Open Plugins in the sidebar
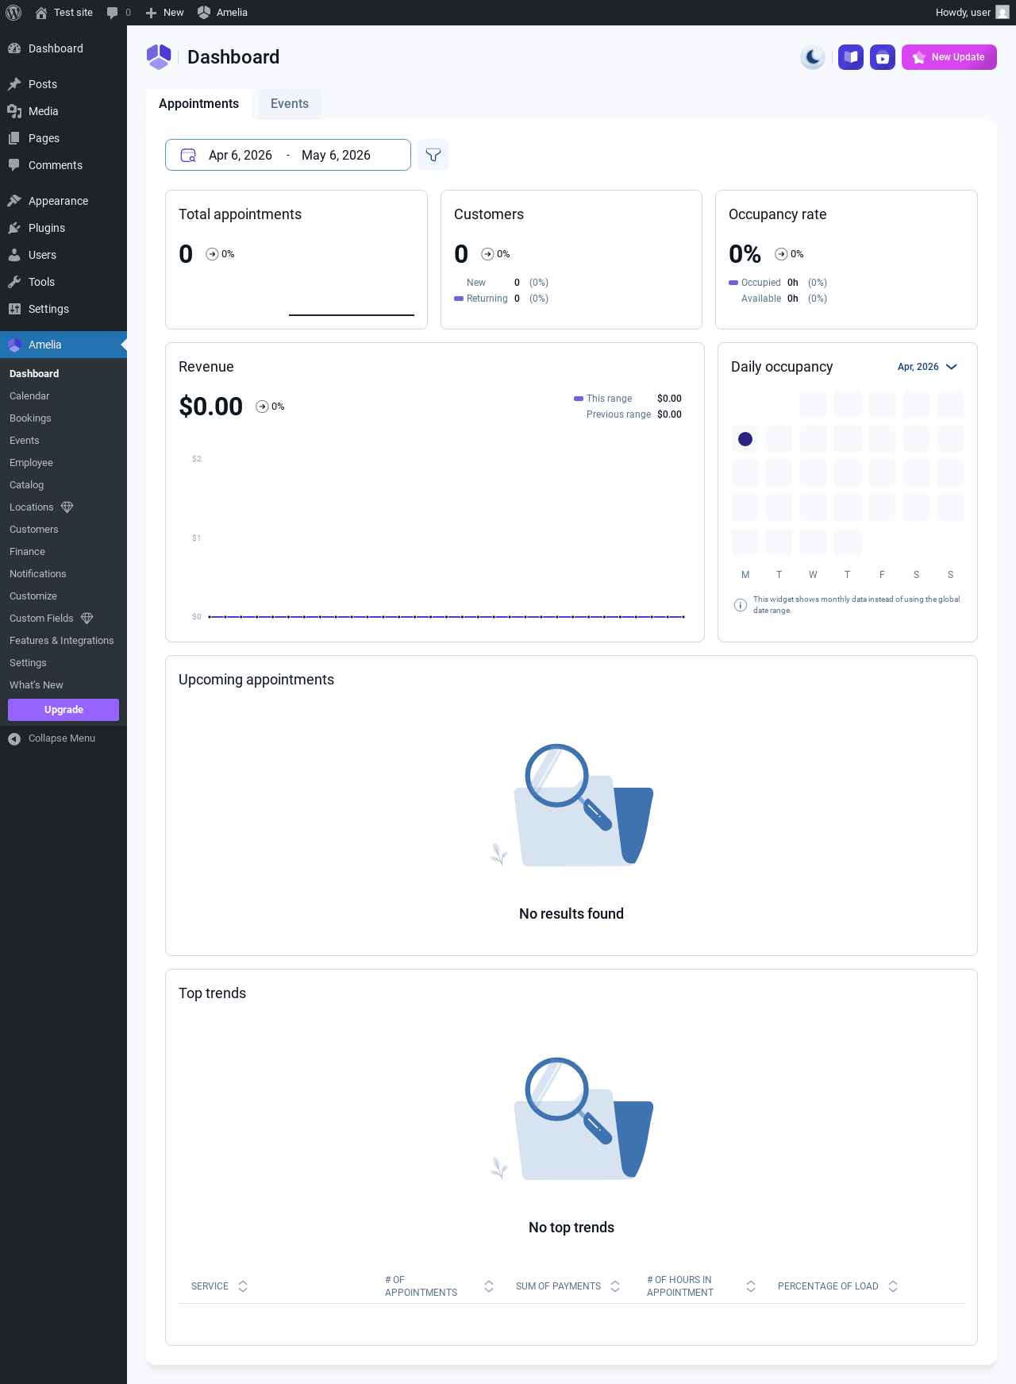 [63, 228]
